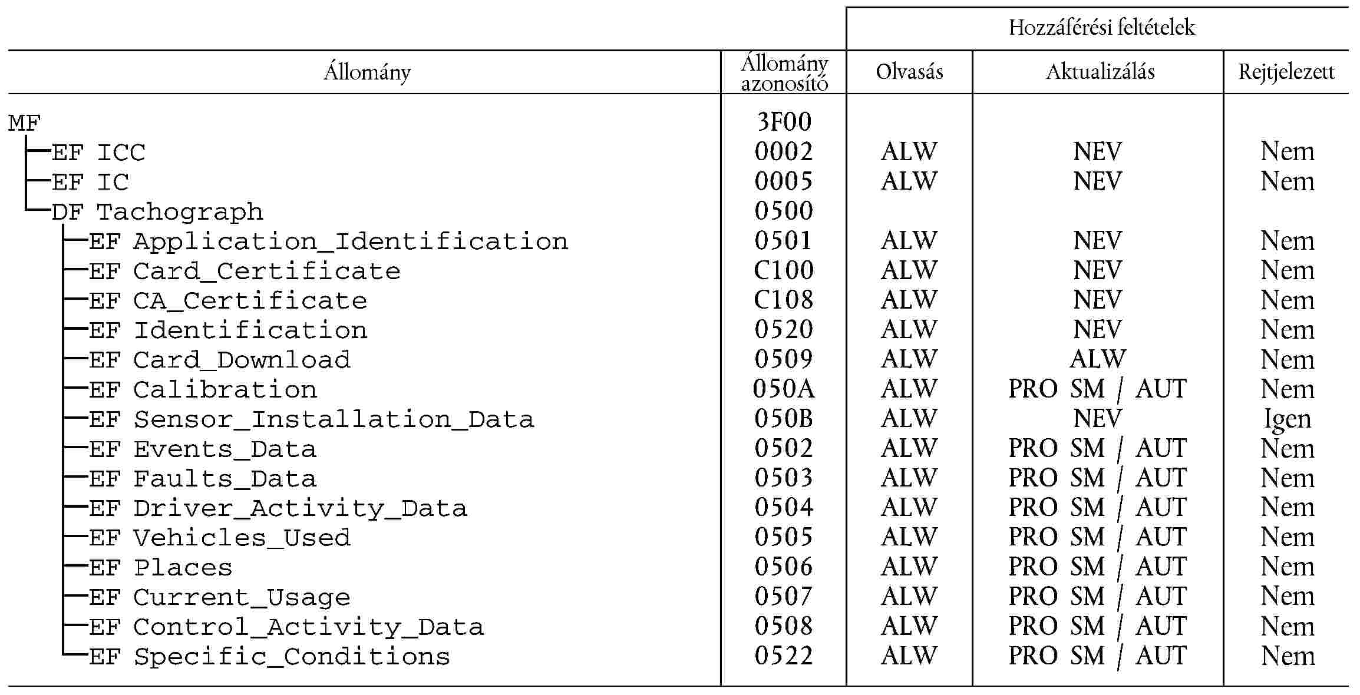Click the file identifier 050A
The width and height of the screenshot is (1360, 695).
click(x=784, y=389)
